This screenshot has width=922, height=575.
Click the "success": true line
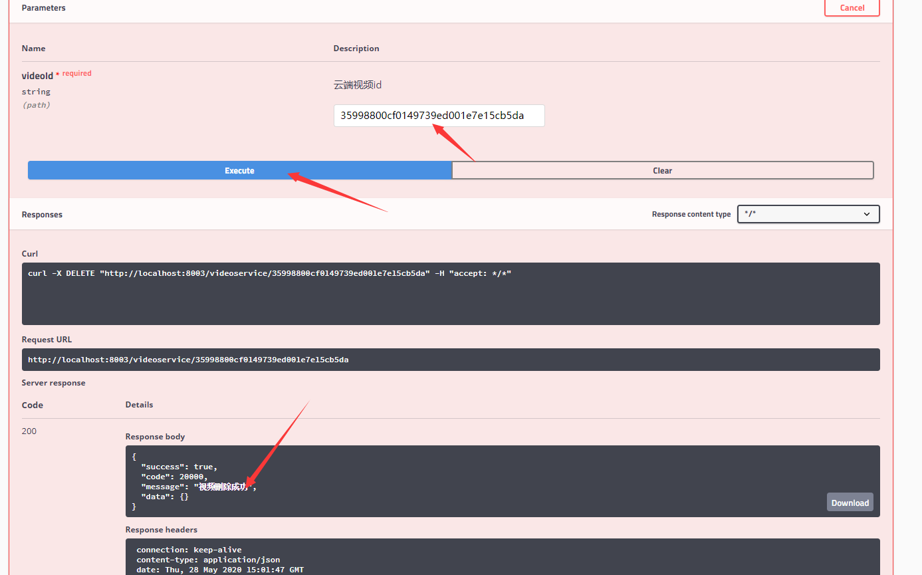point(179,467)
